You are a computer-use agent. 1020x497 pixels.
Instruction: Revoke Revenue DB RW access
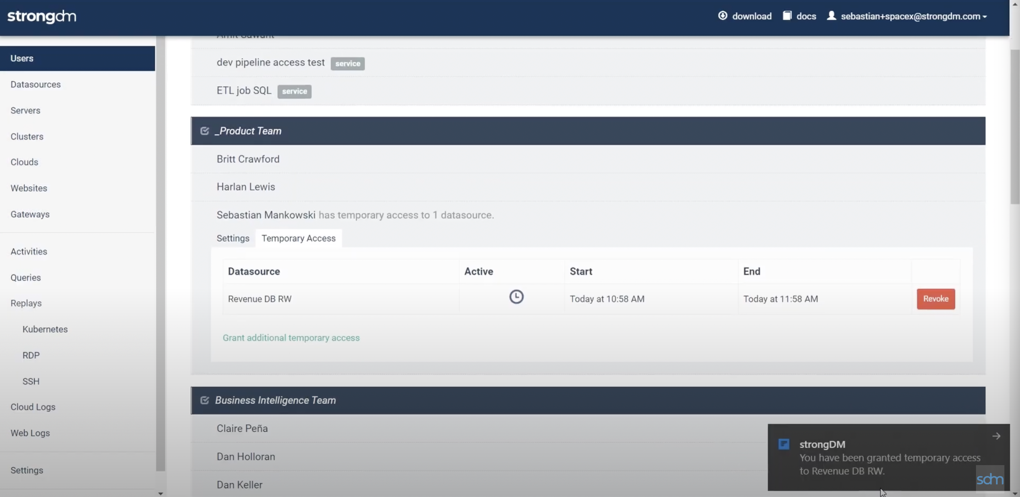pos(935,299)
